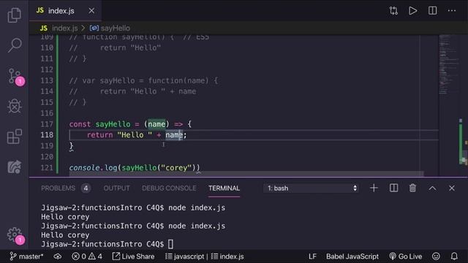
Task: Open the Live Share activity view
Action: (x=15, y=167)
